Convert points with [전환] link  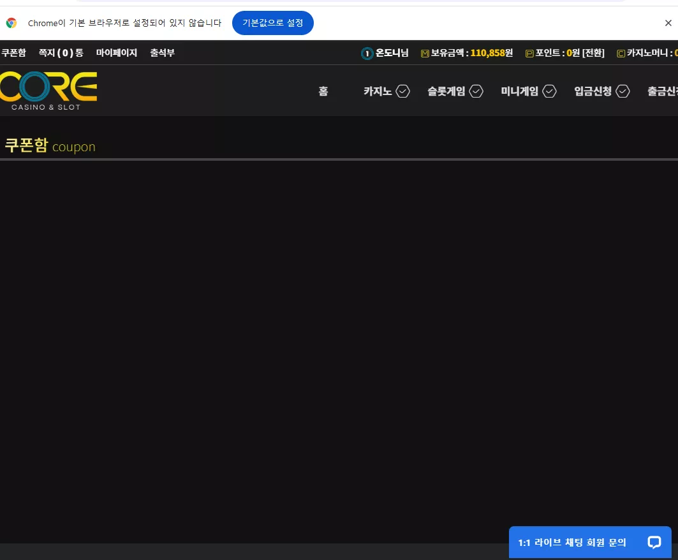[593, 53]
